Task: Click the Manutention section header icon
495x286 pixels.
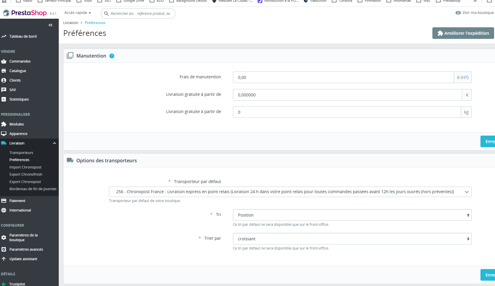Action: [x=70, y=56]
